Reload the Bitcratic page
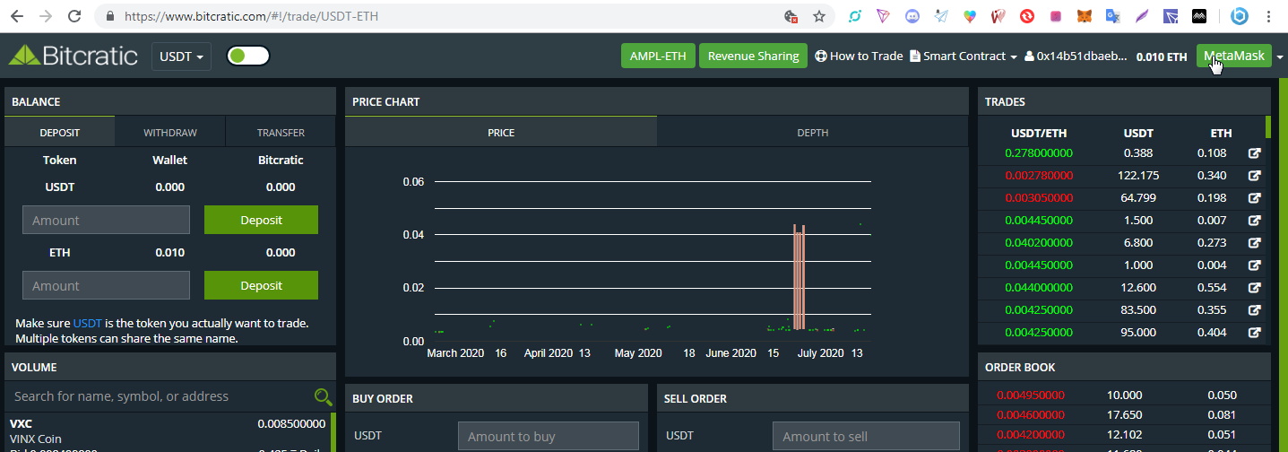Viewport: 1288px width, 452px height. [x=75, y=16]
